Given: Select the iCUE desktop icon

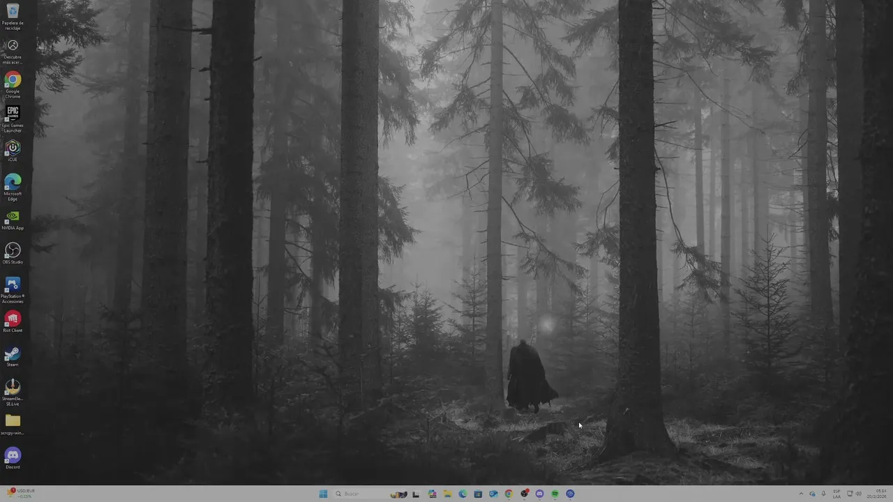Looking at the screenshot, I should (13, 151).
